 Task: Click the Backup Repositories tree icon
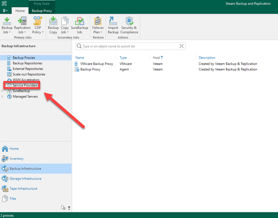click(x=9, y=63)
